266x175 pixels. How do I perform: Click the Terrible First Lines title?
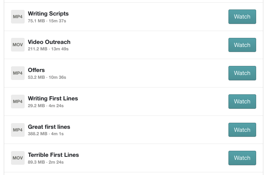(53, 155)
